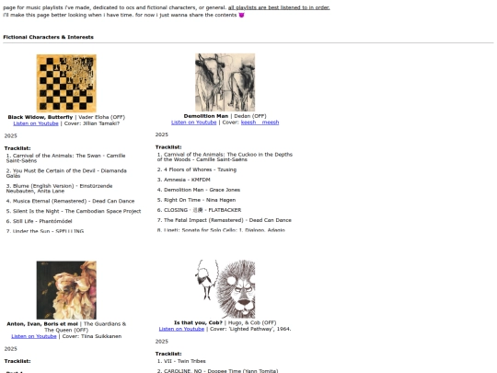This screenshot has width=497, height=373.
Task: Click track 'Silent Is the Night'
Action: (74, 211)
